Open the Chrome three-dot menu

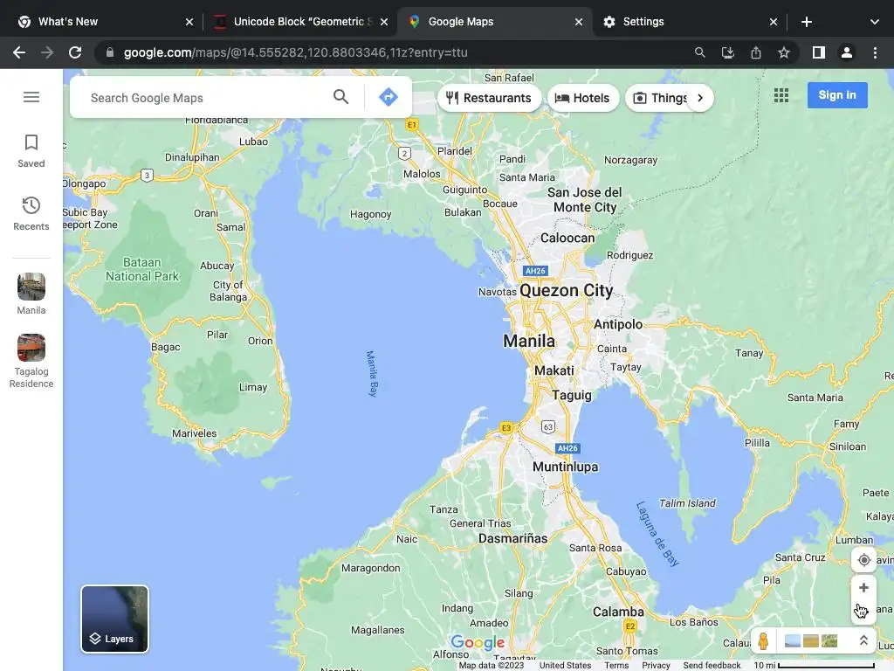tap(875, 52)
